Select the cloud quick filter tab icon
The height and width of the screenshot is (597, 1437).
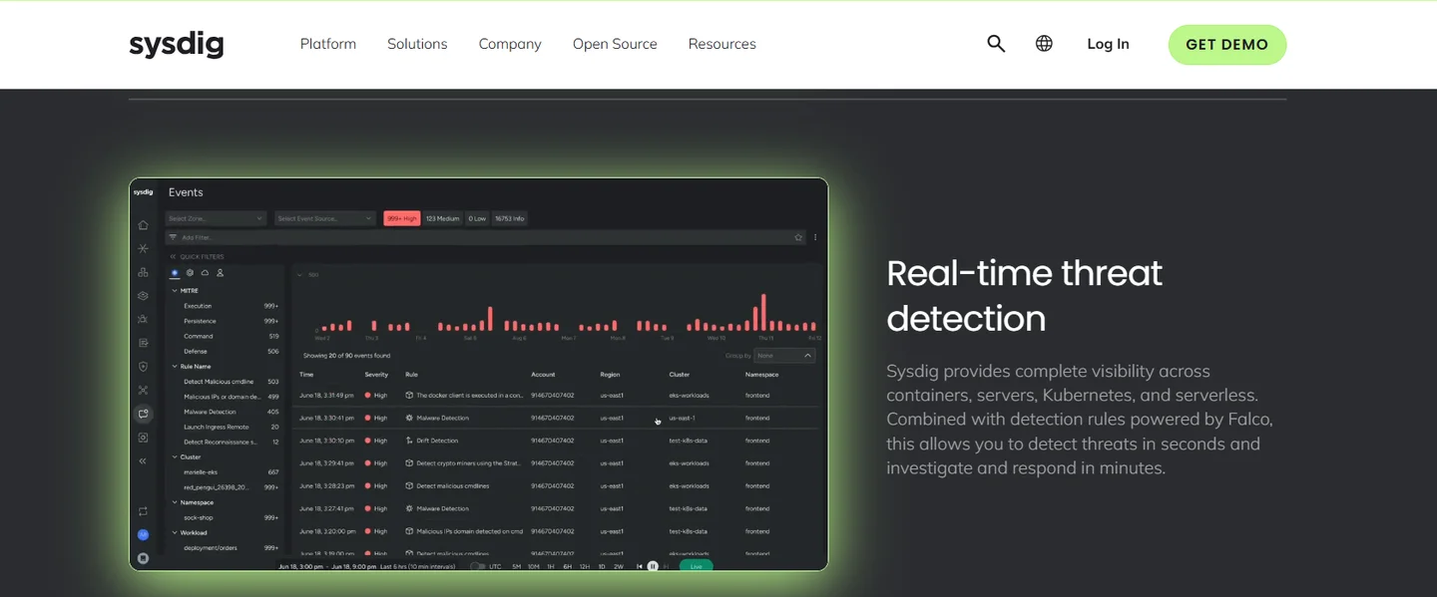[205, 272]
